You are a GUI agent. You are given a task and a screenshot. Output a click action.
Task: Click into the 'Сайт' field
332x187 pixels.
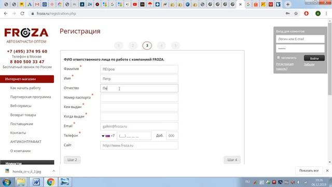point(139,145)
